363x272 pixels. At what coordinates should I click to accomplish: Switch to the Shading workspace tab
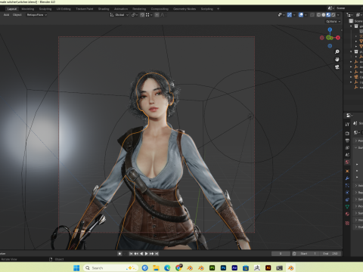point(104,9)
